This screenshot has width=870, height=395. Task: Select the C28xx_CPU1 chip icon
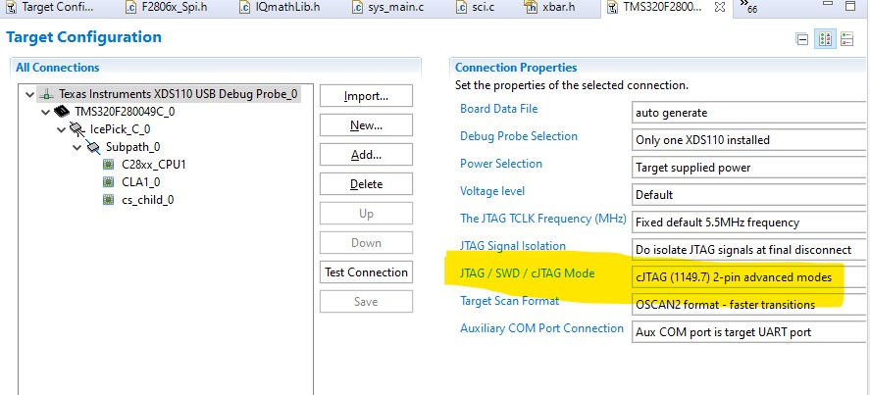pos(109,164)
